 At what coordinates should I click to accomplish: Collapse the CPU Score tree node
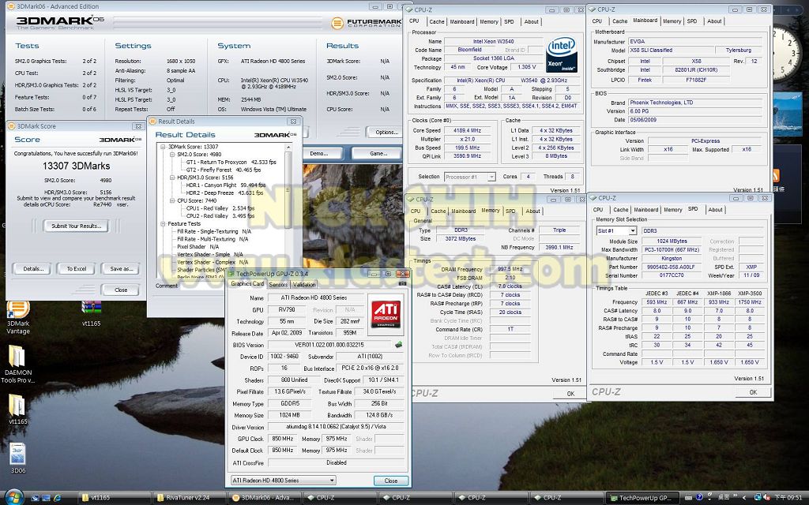click(x=173, y=200)
